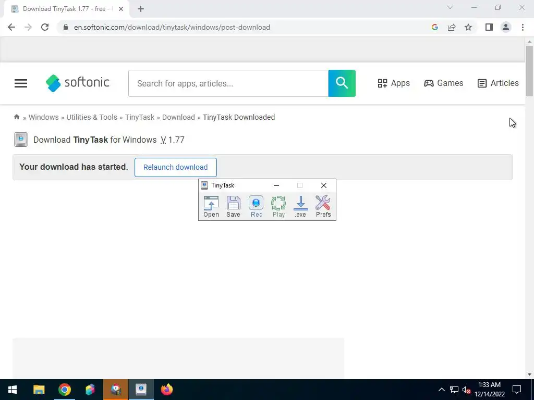
Task: Click the colorful cube taskbar app icon
Action: [90, 390]
